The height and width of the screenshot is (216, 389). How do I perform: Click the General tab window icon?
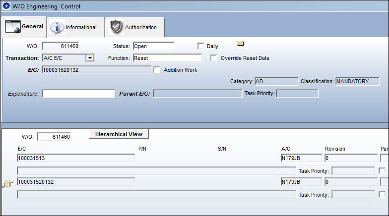click(x=13, y=27)
